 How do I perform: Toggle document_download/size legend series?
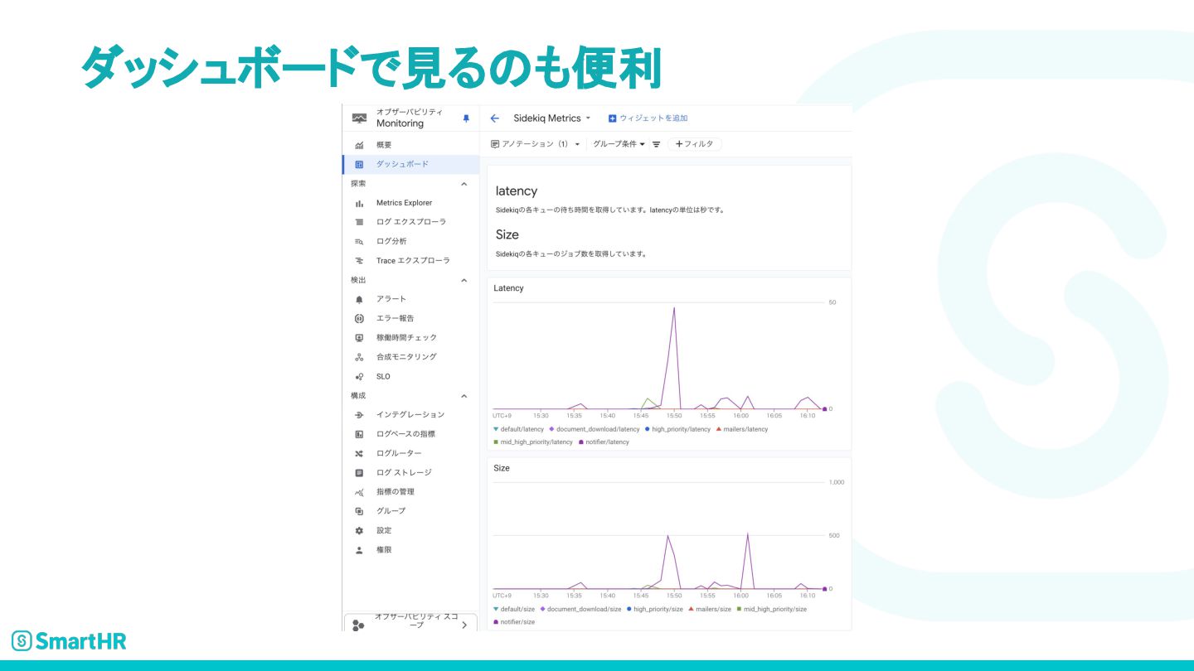[x=580, y=609]
